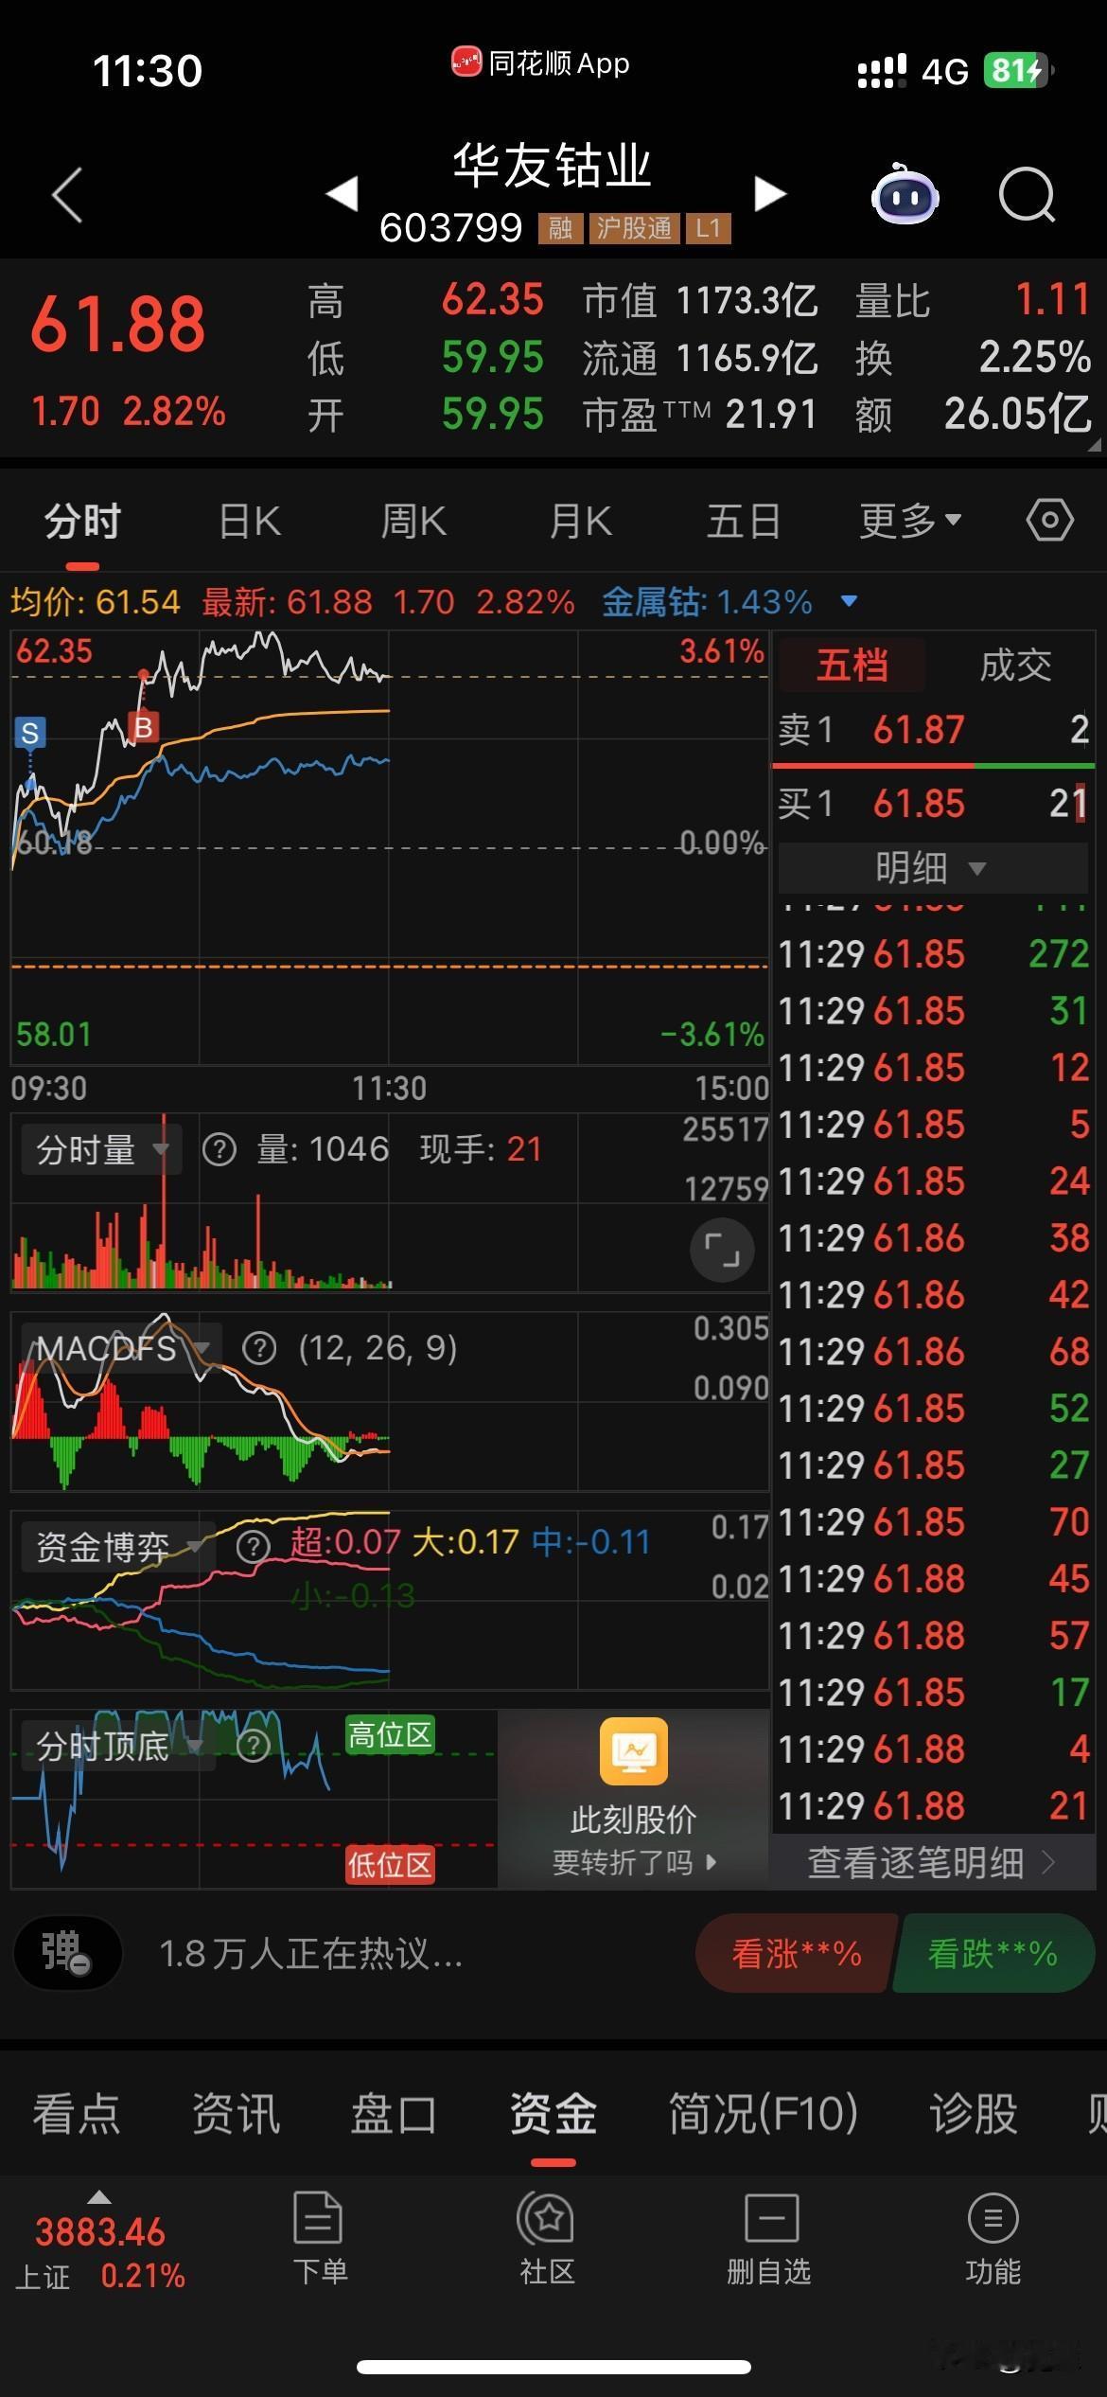This screenshot has height=2397, width=1107.
Task: Open search with magnifier icon
Action: click(1027, 195)
